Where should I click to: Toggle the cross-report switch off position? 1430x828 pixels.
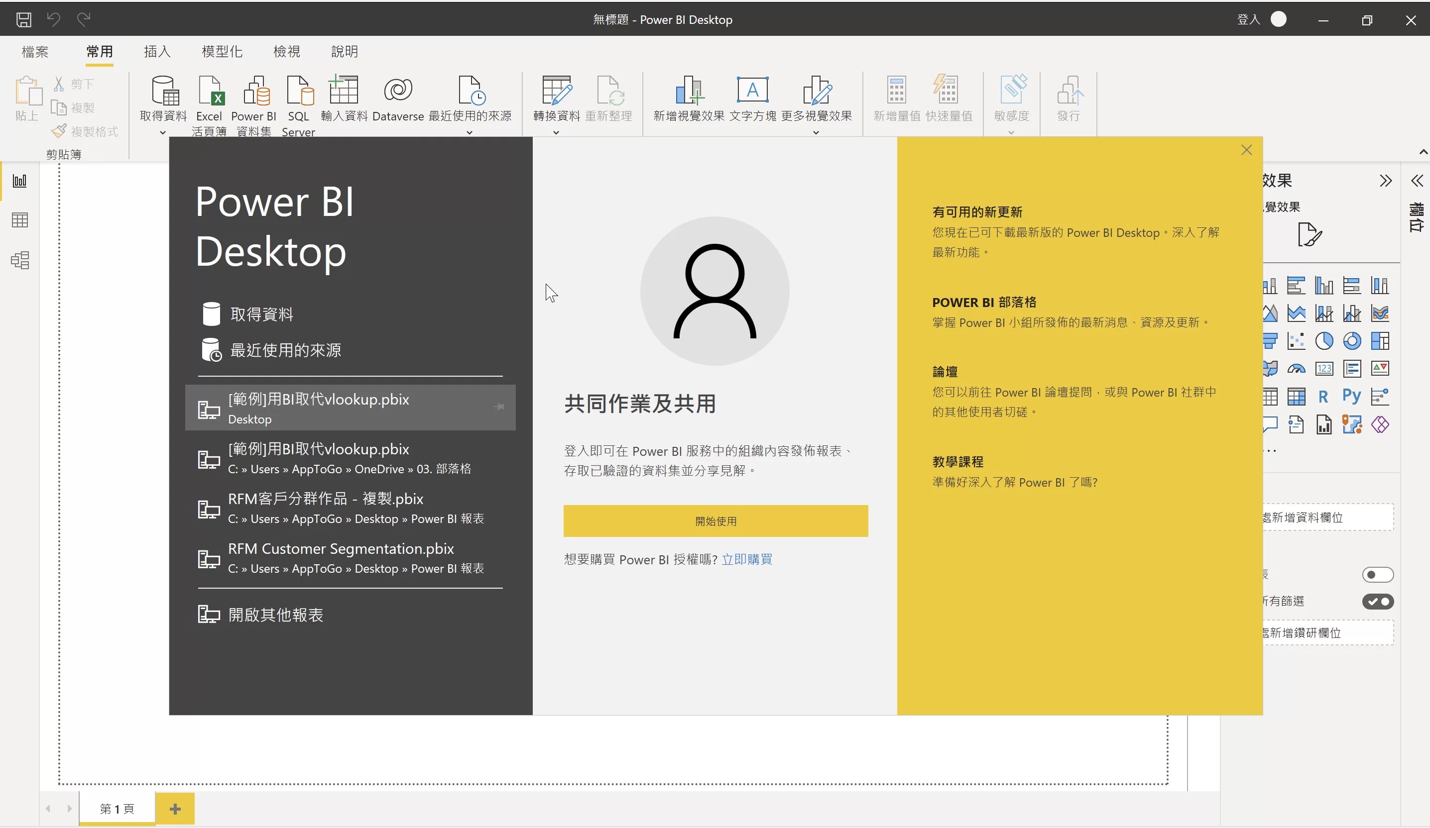click(x=1377, y=575)
